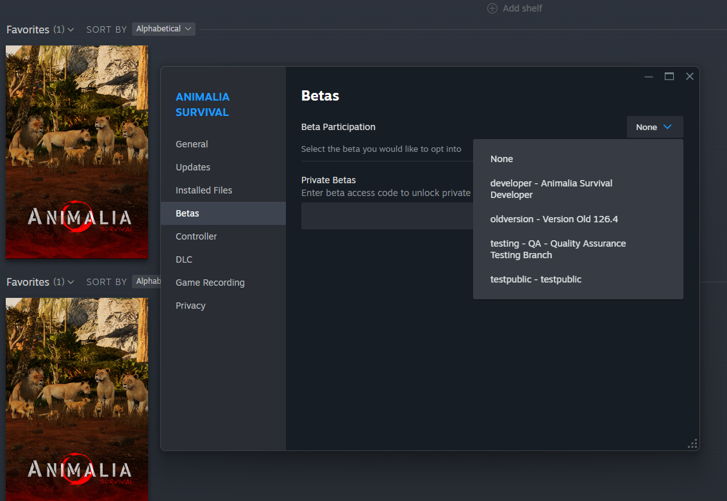Open the Privacy settings section
Screen dimensions: 727x501
(190, 305)
